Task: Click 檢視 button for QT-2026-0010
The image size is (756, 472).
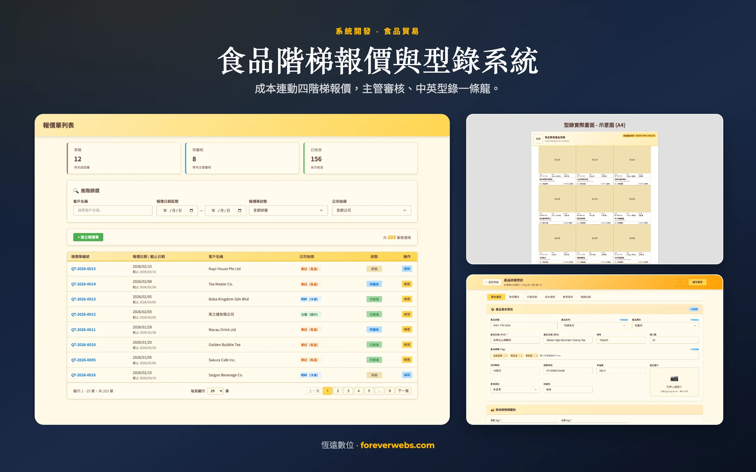Action: click(407, 345)
